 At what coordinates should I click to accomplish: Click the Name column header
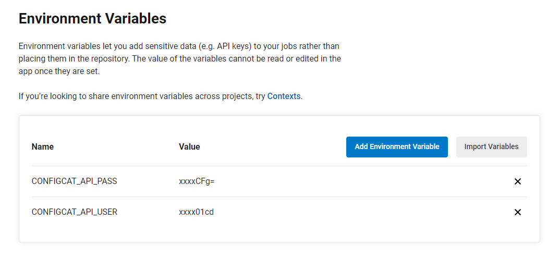(x=43, y=147)
